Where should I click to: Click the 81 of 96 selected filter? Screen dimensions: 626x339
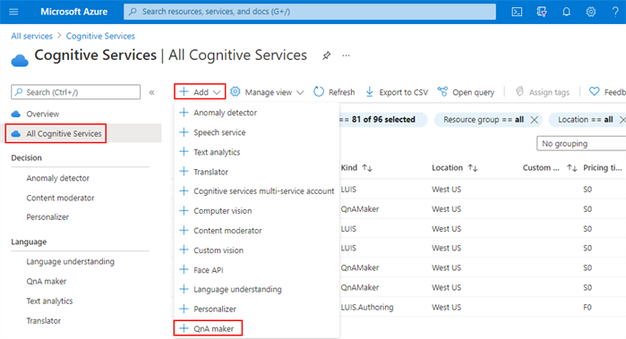(x=382, y=120)
